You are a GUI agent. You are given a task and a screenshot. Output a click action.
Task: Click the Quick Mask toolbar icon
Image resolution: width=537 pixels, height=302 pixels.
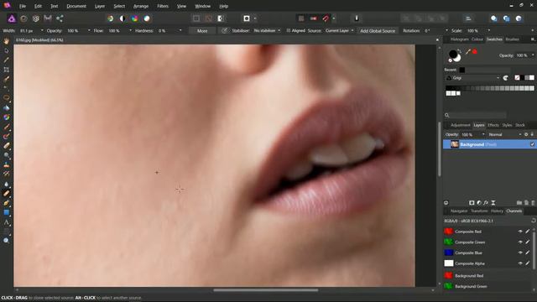247,18
